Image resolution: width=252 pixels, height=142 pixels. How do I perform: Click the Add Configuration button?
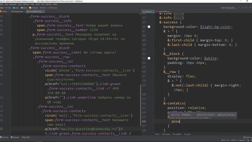pyautogui.click(x=228, y=8)
